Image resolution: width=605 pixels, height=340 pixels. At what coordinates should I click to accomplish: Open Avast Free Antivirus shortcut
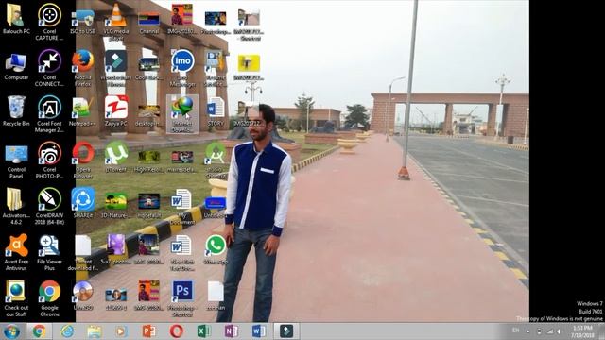pos(16,252)
